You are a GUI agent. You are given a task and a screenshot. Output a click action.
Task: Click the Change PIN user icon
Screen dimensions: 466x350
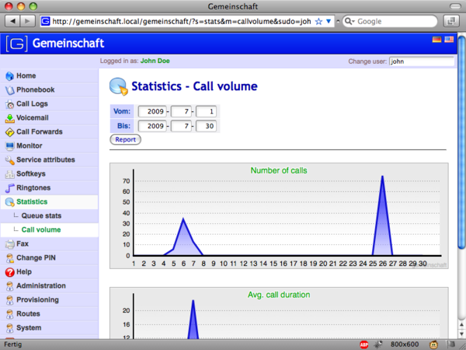[x=9, y=258]
